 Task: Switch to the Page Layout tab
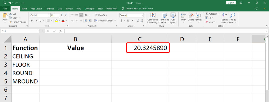(x=36, y=9)
